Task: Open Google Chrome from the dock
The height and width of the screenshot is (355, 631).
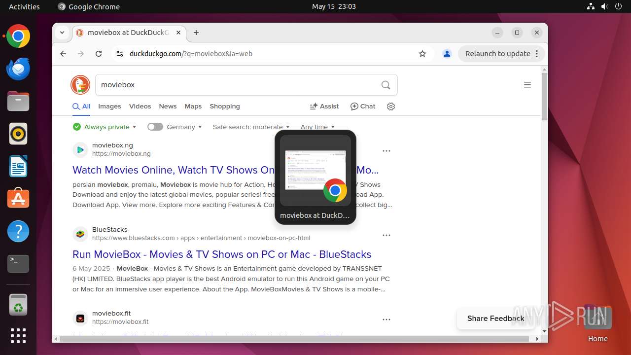Action: [18, 36]
